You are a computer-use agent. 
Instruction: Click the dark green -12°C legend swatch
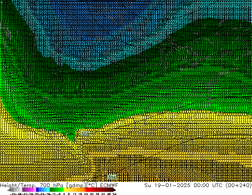coord(51,190)
